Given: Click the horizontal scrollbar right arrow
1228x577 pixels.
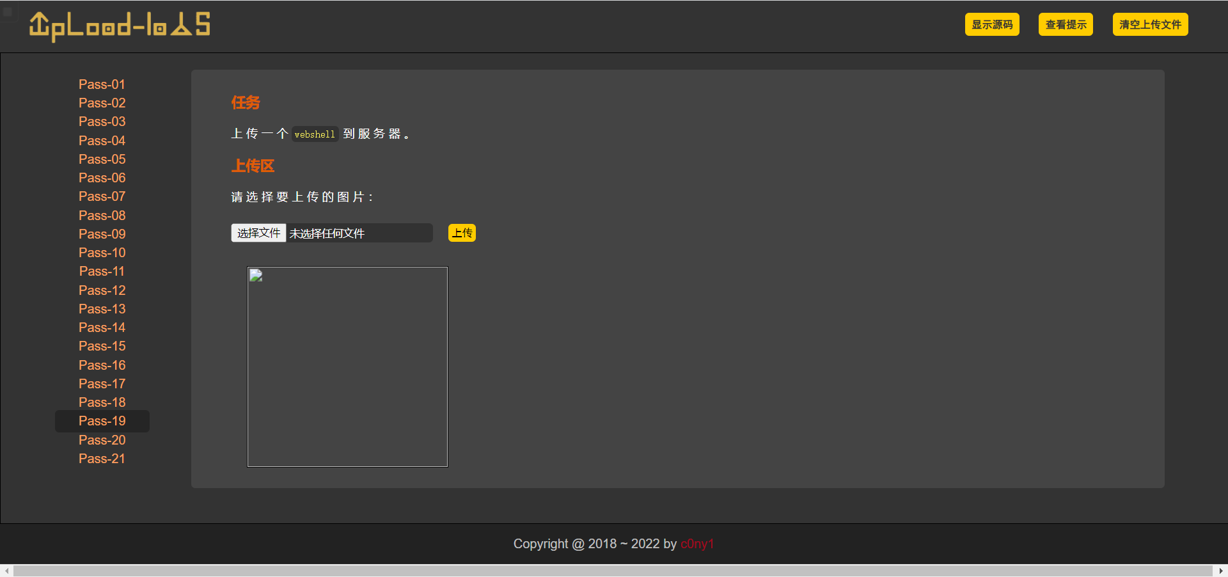Looking at the screenshot, I should coord(1221,571).
